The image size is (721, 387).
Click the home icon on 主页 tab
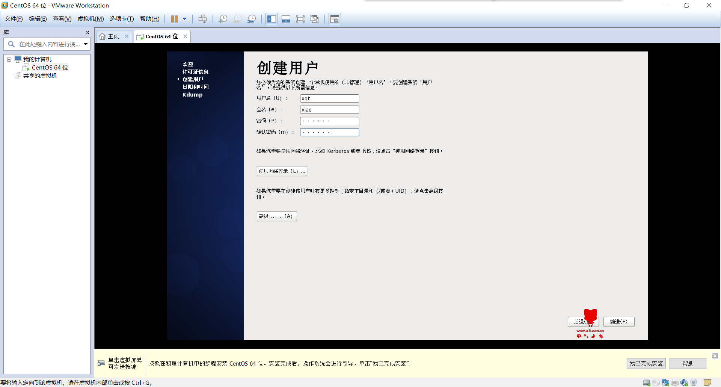tap(103, 36)
